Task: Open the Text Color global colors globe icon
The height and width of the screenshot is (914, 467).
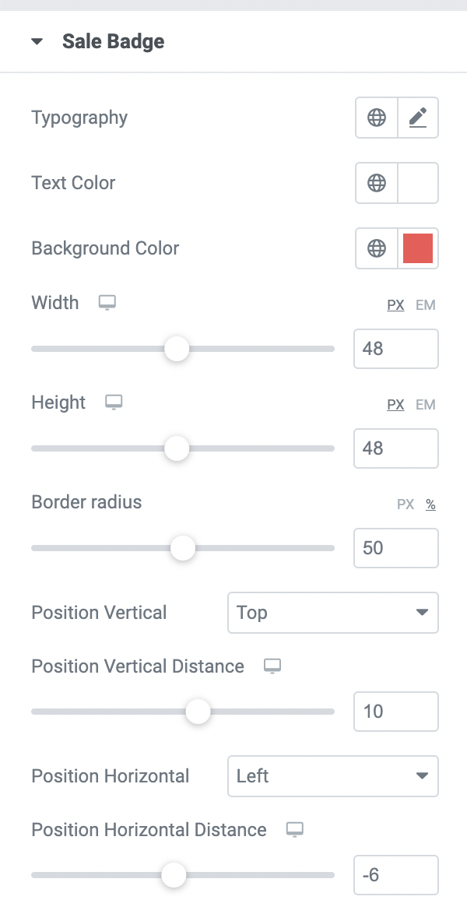Action: (377, 183)
